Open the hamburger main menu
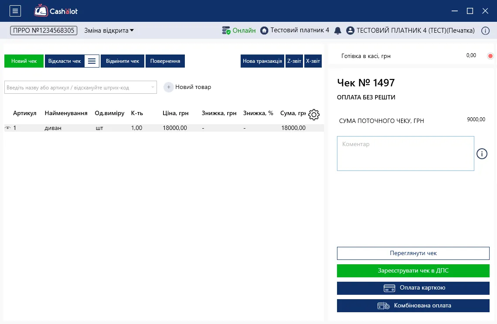This screenshot has height=324, width=497. tap(15, 11)
